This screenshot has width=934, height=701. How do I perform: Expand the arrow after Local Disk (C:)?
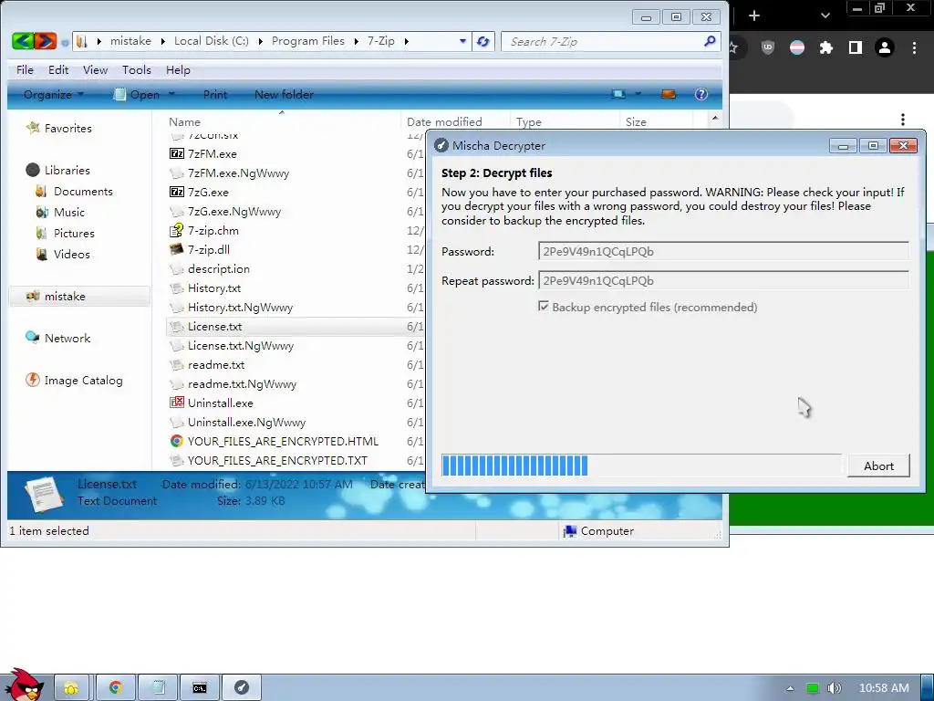(x=260, y=41)
